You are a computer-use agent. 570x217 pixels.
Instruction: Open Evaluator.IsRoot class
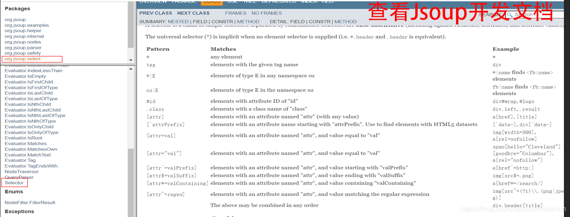23,138
